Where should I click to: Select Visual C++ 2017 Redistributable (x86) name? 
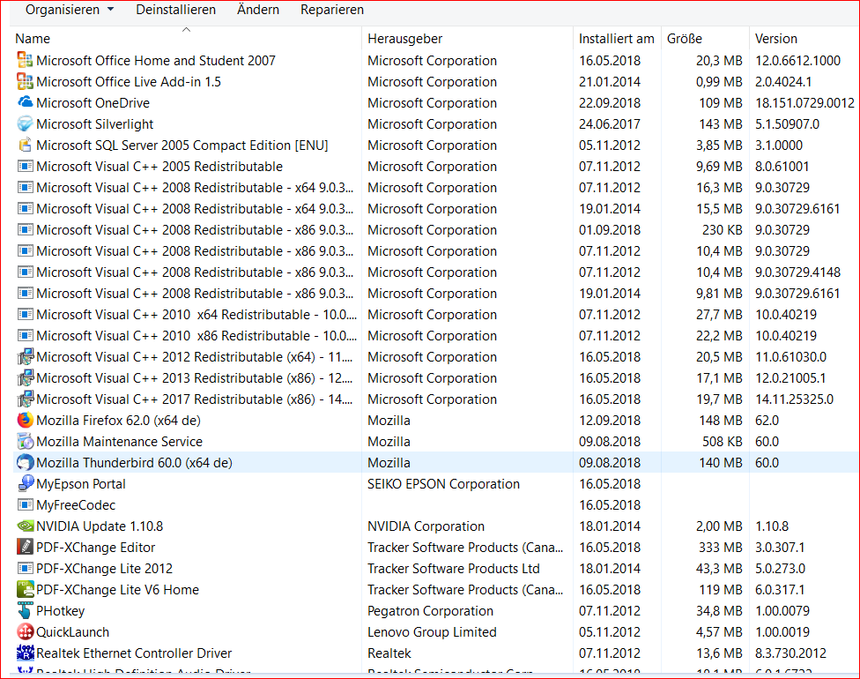tap(195, 399)
